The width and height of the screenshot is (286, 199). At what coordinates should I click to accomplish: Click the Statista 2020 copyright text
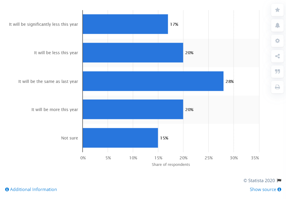click(x=259, y=180)
